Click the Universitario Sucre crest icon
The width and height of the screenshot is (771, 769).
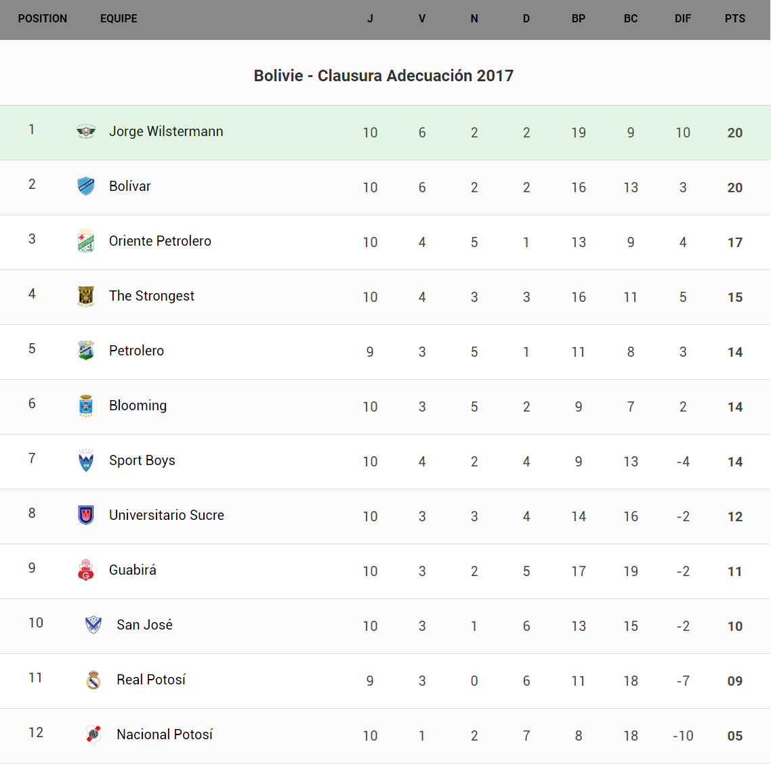86,515
